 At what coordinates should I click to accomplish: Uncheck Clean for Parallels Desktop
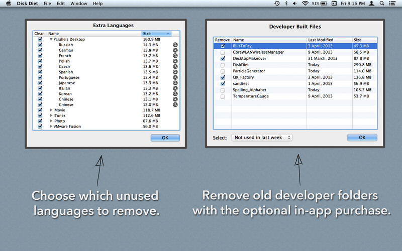click(x=40, y=39)
